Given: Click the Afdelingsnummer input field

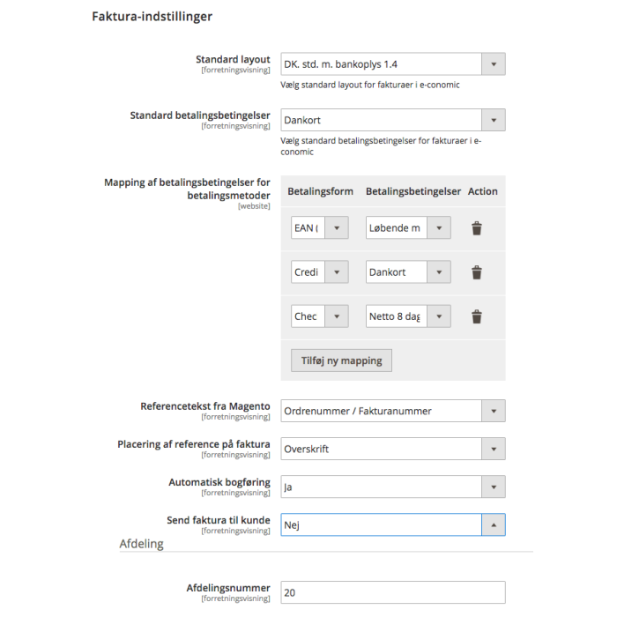Looking at the screenshot, I should 393,592.
